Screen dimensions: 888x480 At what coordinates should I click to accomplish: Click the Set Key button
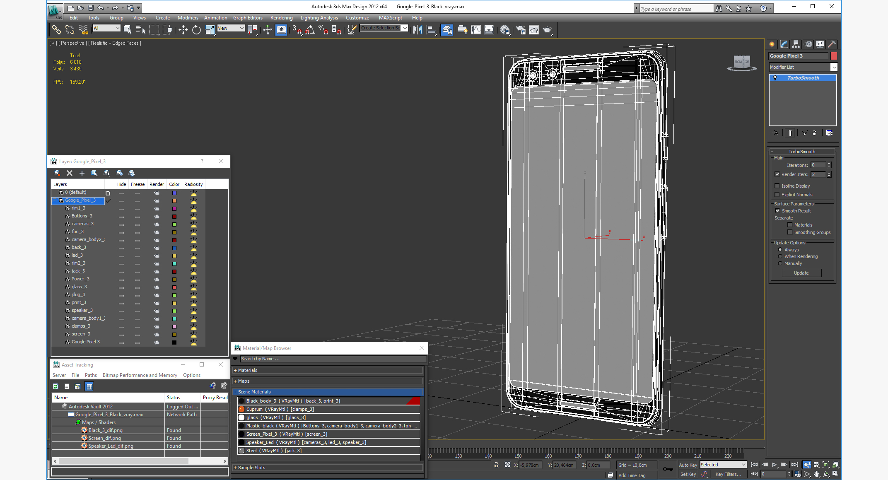[688, 474]
